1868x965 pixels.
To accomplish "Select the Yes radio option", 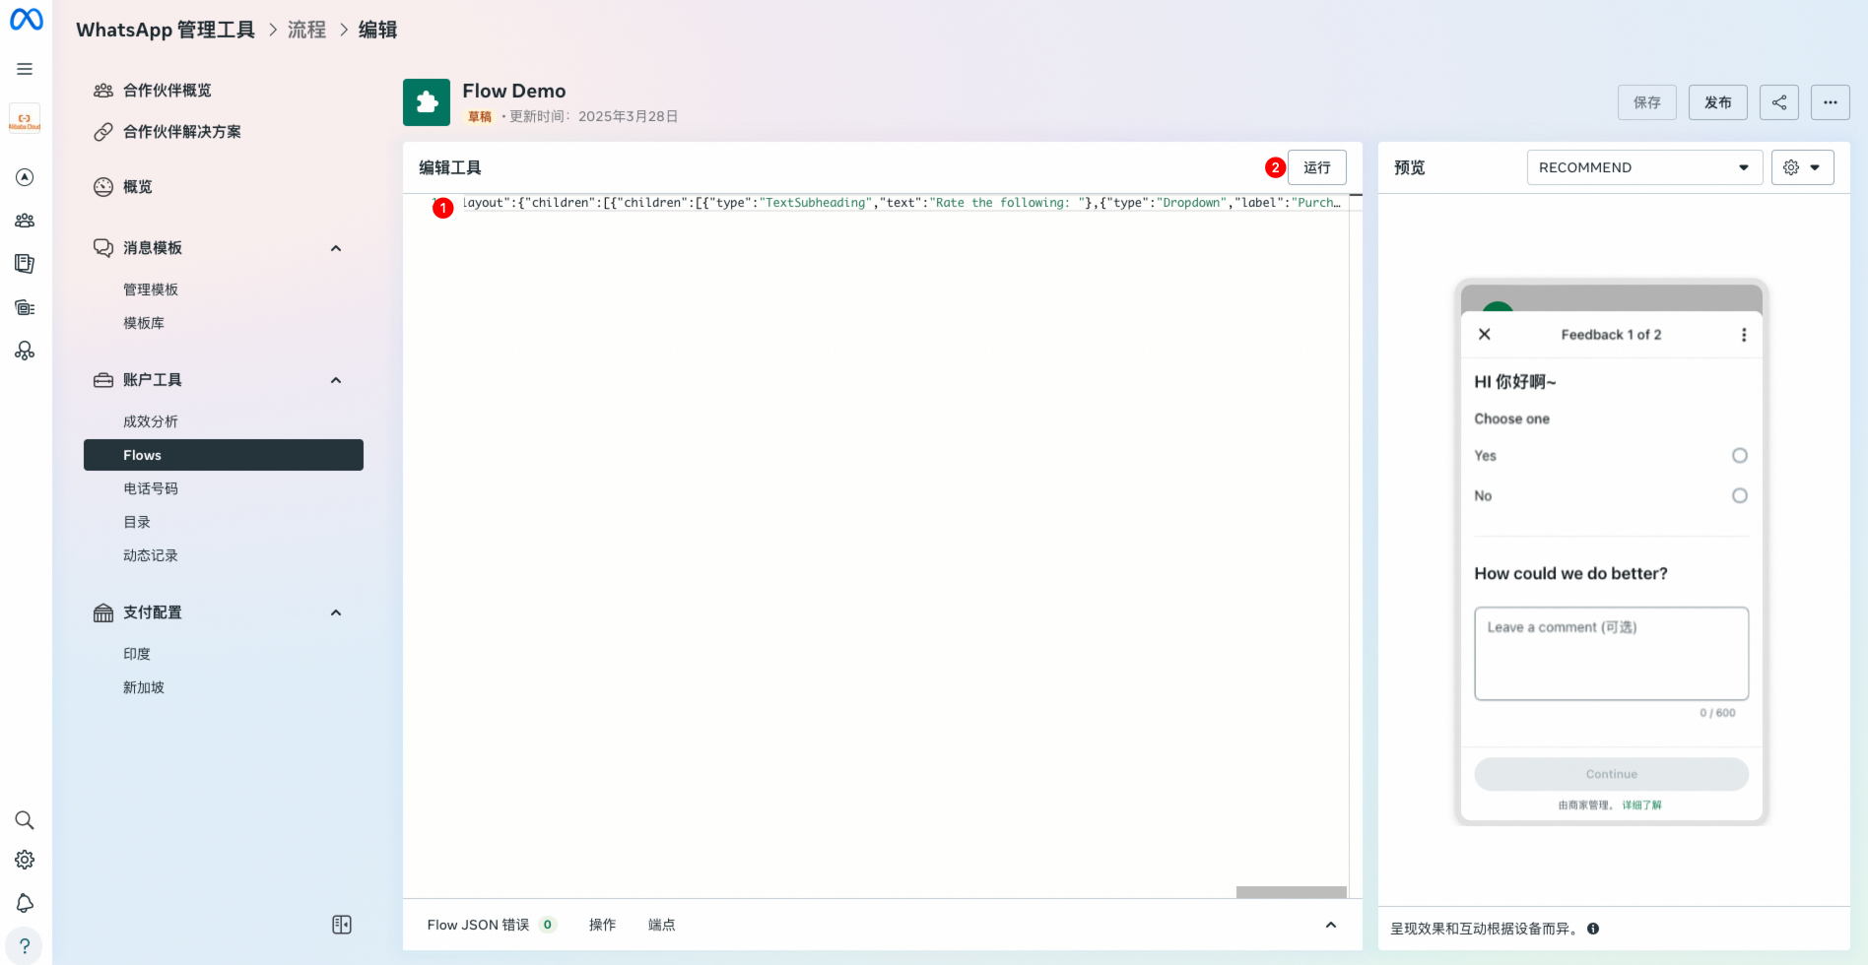I will (x=1740, y=455).
